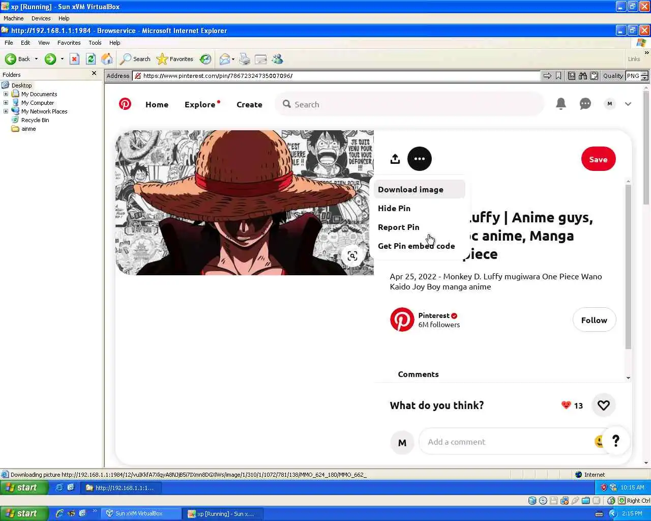Open IE Tools menu
This screenshot has height=521, width=651.
click(x=95, y=43)
